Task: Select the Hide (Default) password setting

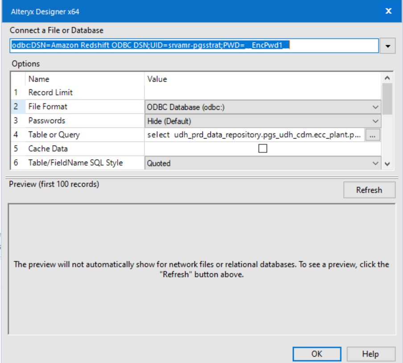Action: pos(178,120)
